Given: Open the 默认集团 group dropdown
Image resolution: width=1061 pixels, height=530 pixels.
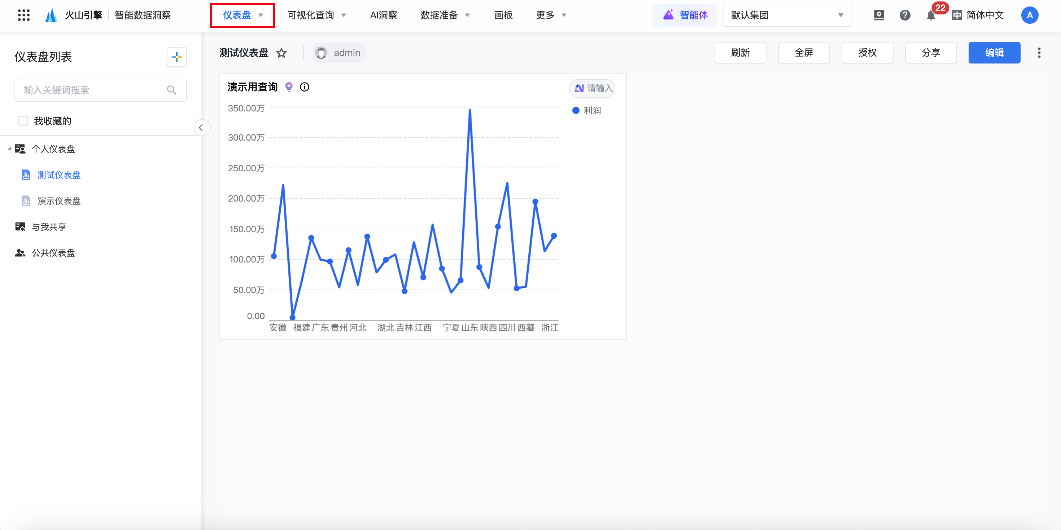Looking at the screenshot, I should click(x=787, y=15).
